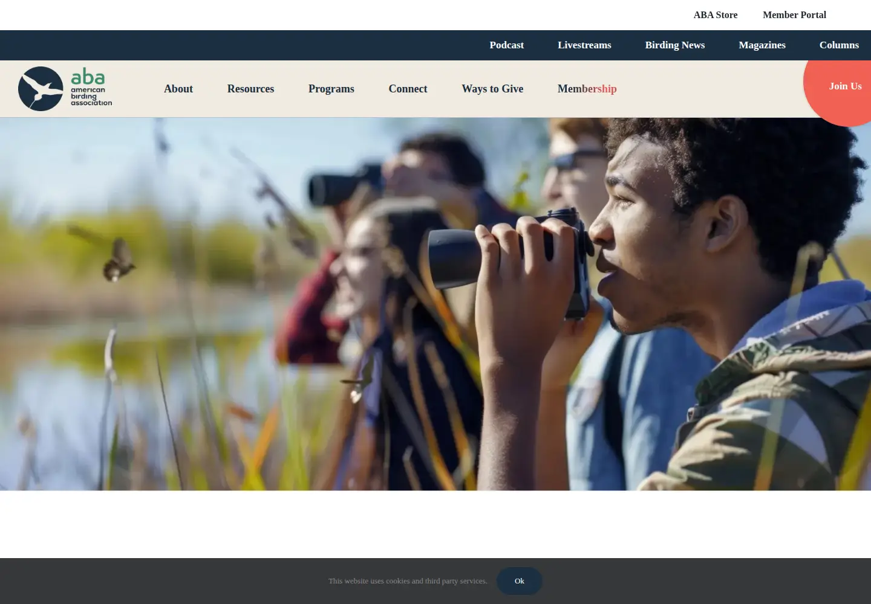Click the cookie notice text

tap(408, 581)
